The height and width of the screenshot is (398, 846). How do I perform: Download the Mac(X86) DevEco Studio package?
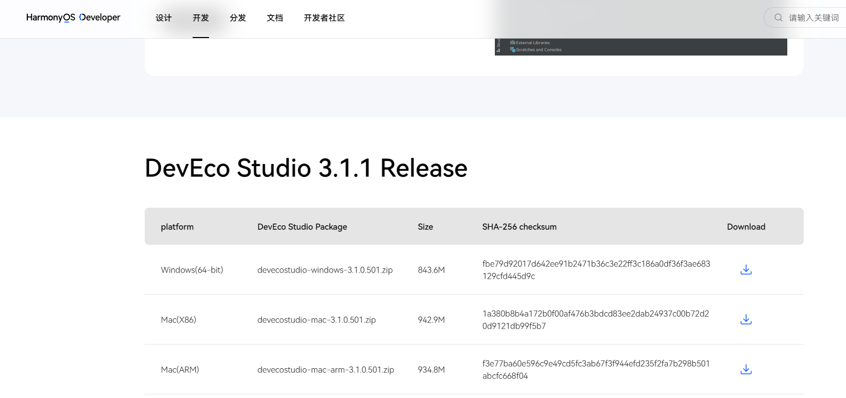click(x=746, y=319)
